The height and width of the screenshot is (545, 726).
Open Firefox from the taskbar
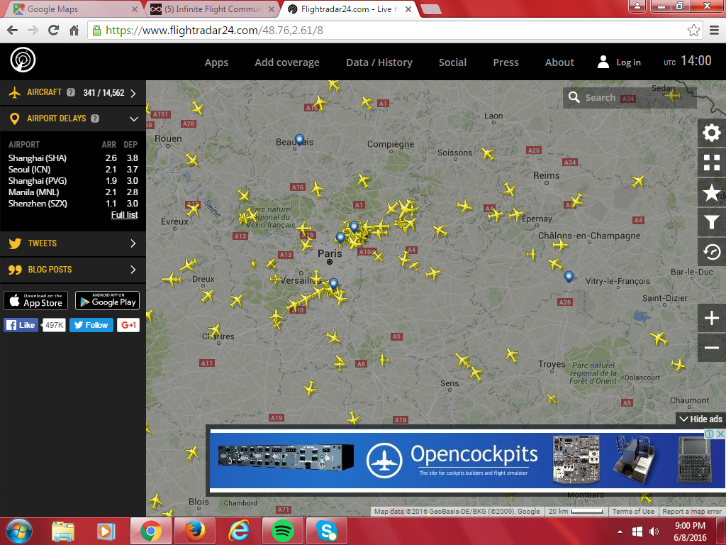[x=195, y=531]
